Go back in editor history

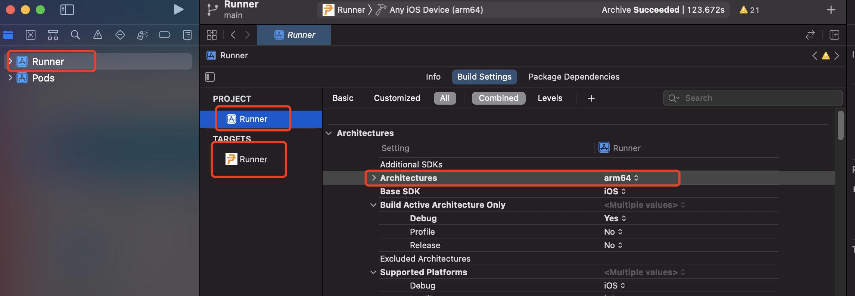[x=233, y=35]
